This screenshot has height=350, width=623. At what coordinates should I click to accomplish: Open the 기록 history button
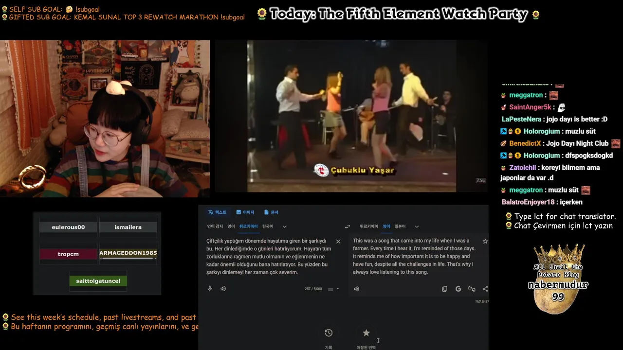point(329,333)
